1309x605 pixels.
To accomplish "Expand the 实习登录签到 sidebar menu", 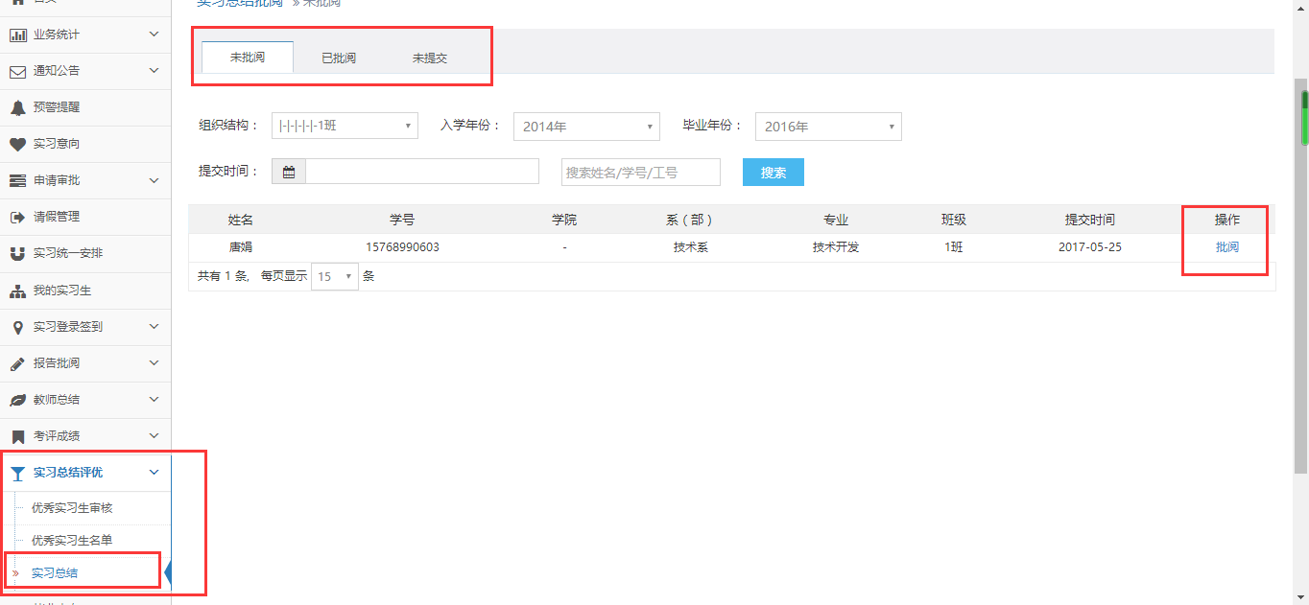I will coord(85,327).
